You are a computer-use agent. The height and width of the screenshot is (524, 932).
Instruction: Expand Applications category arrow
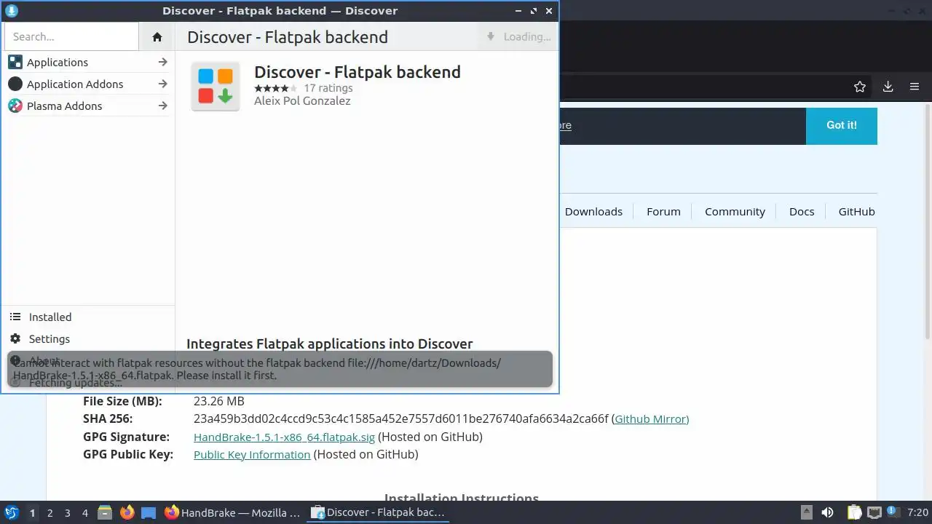point(162,62)
